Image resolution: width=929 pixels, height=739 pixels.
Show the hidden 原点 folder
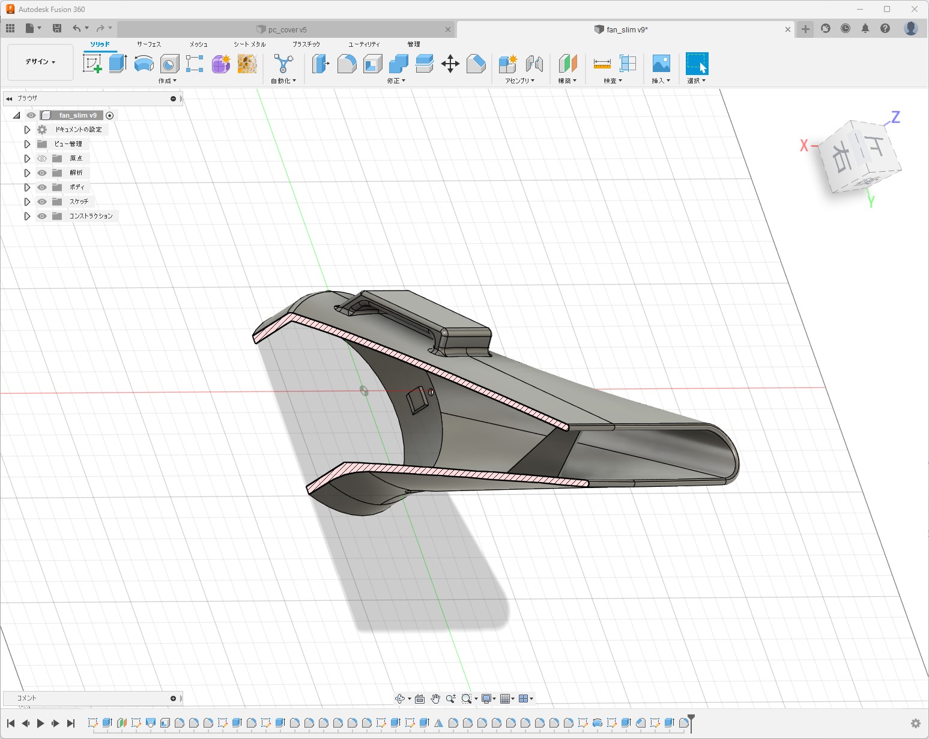coord(42,158)
